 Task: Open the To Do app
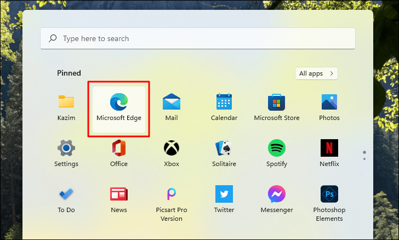(66, 200)
